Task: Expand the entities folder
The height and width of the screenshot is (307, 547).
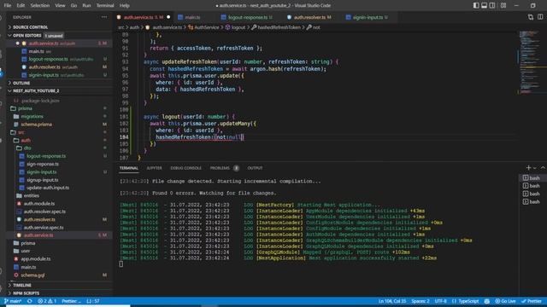Action: click(x=59, y=195)
